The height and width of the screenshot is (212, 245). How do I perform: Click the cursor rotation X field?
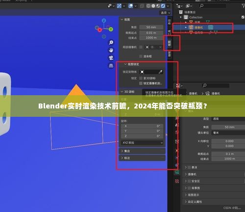[x=142, y=126]
